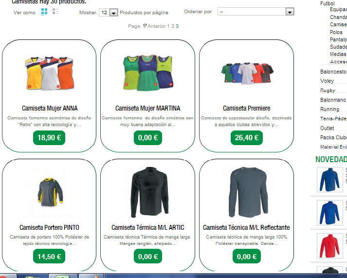Screen dimensions: 347x278
Task: Open the Camiseta Mujer ANNA product image
Action: pyautogui.click(x=49, y=73)
